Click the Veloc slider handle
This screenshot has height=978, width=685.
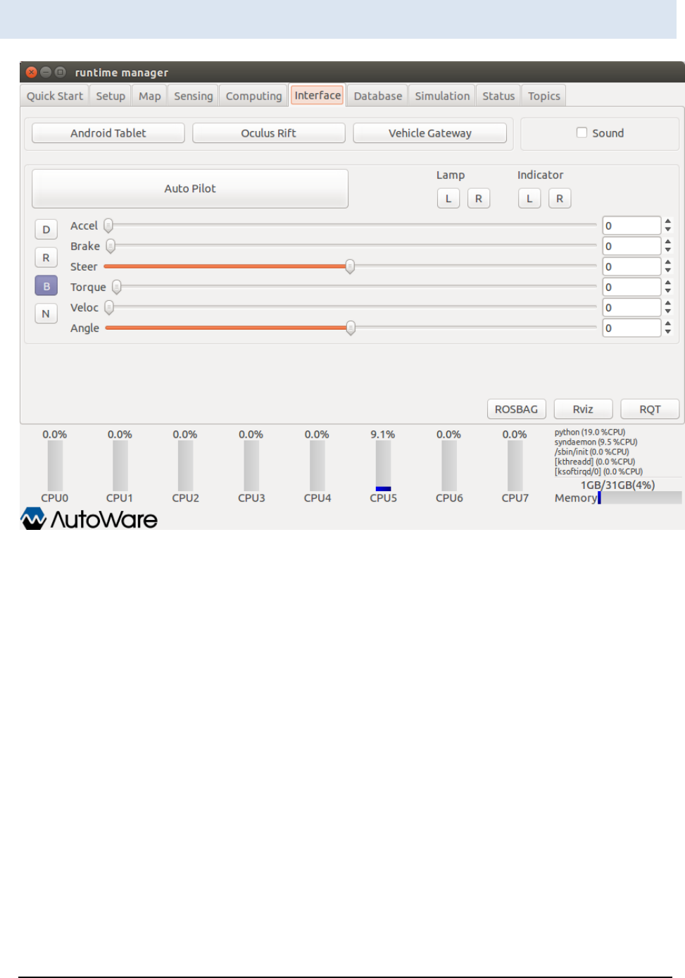point(109,307)
